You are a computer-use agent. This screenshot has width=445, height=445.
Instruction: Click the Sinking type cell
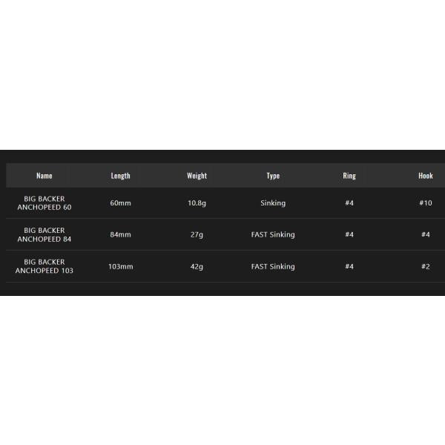273,203
